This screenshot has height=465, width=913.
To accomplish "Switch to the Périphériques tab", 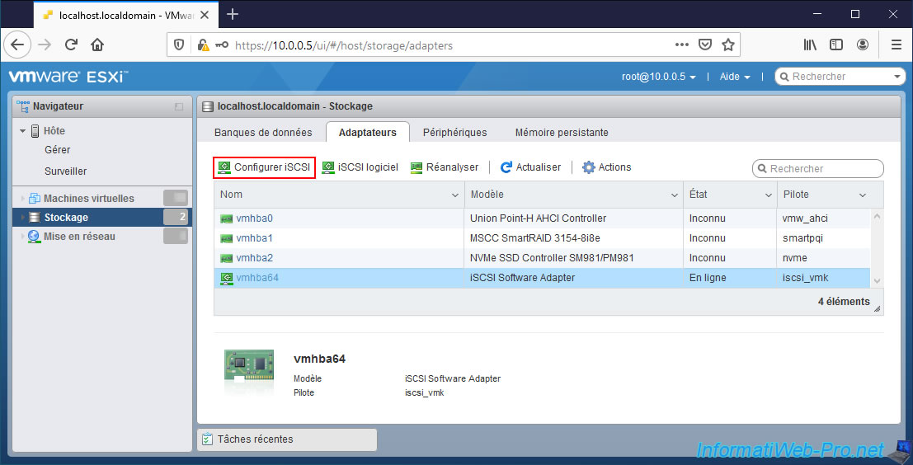I will [454, 133].
